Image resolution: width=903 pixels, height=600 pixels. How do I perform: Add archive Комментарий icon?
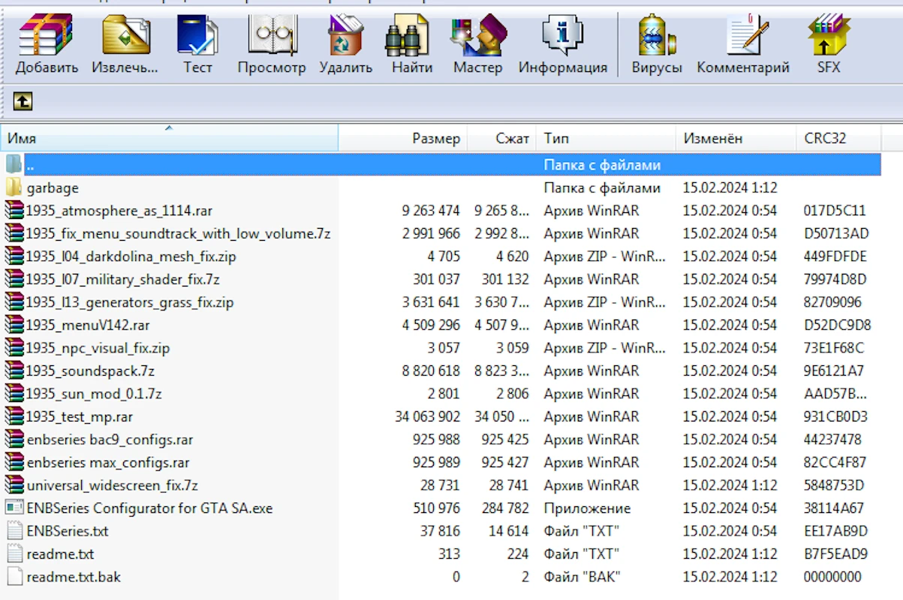[x=743, y=37]
